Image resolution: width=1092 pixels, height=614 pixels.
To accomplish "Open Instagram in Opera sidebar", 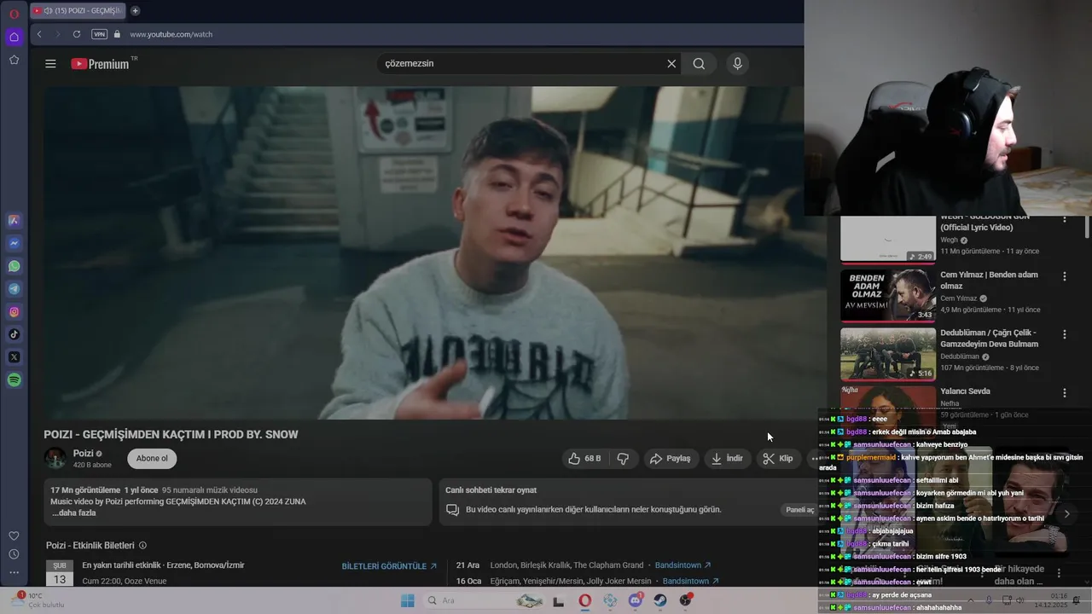I will coord(14,312).
